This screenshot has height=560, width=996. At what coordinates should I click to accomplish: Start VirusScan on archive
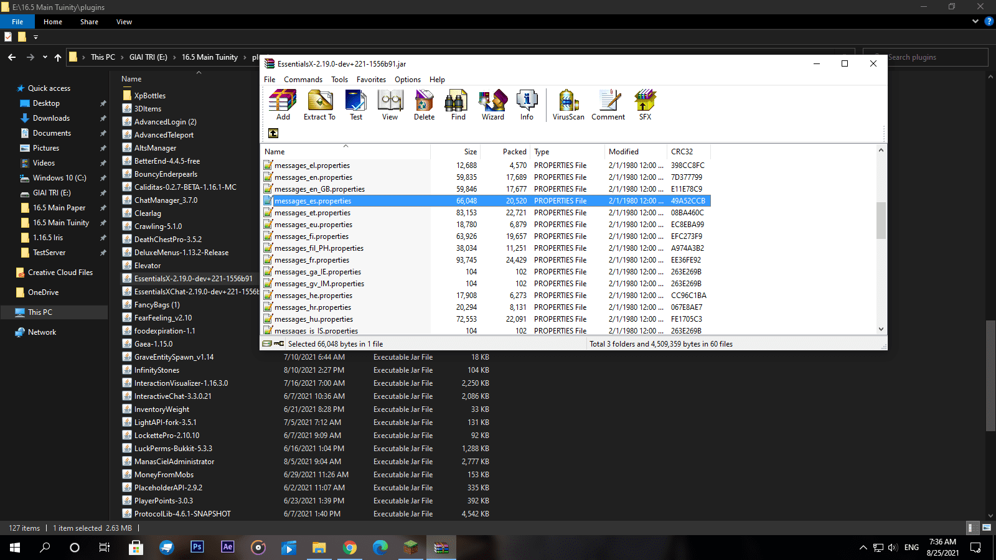coord(568,105)
